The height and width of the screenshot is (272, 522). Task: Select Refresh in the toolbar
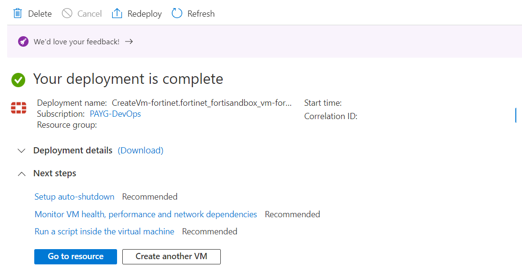(x=200, y=14)
